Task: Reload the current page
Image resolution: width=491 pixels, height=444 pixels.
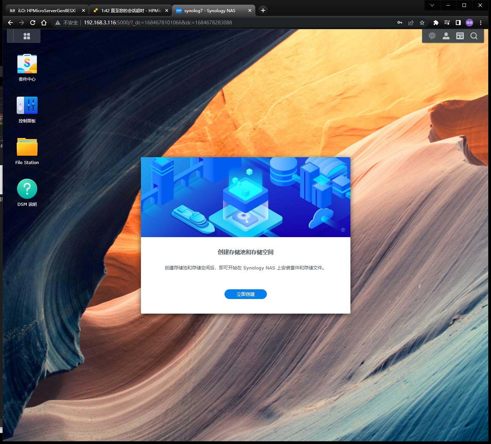Action: point(33,23)
